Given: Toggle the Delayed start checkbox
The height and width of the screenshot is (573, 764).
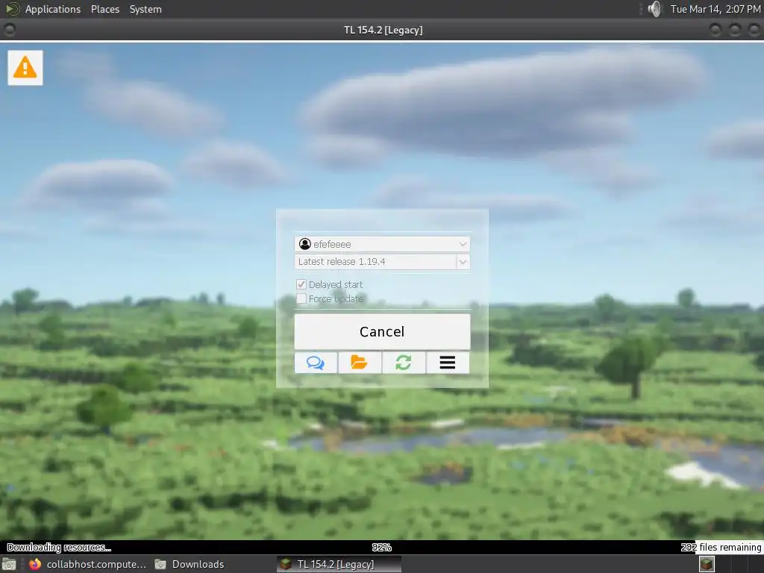Looking at the screenshot, I should (301, 284).
